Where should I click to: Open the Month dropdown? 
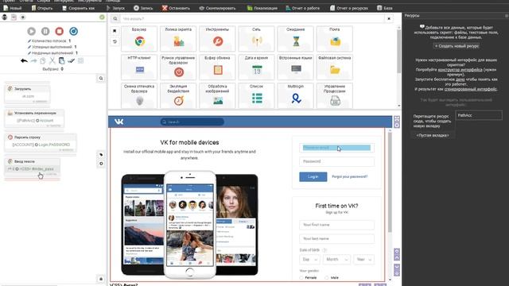click(x=336, y=260)
